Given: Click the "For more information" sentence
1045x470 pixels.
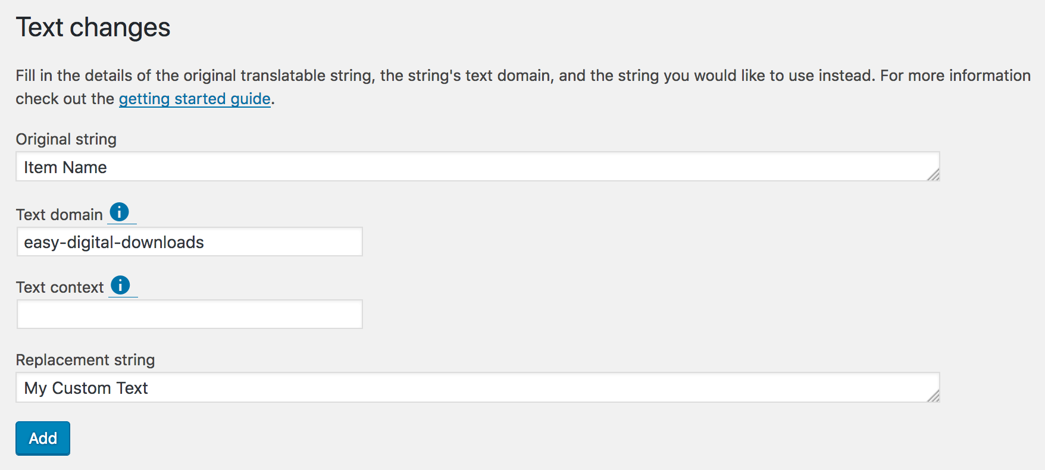Looking at the screenshot, I should 955,76.
